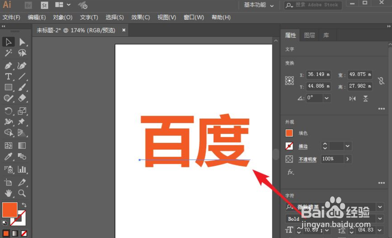Flip the object horizontally
This screenshot has width=392, height=238.
point(352,98)
